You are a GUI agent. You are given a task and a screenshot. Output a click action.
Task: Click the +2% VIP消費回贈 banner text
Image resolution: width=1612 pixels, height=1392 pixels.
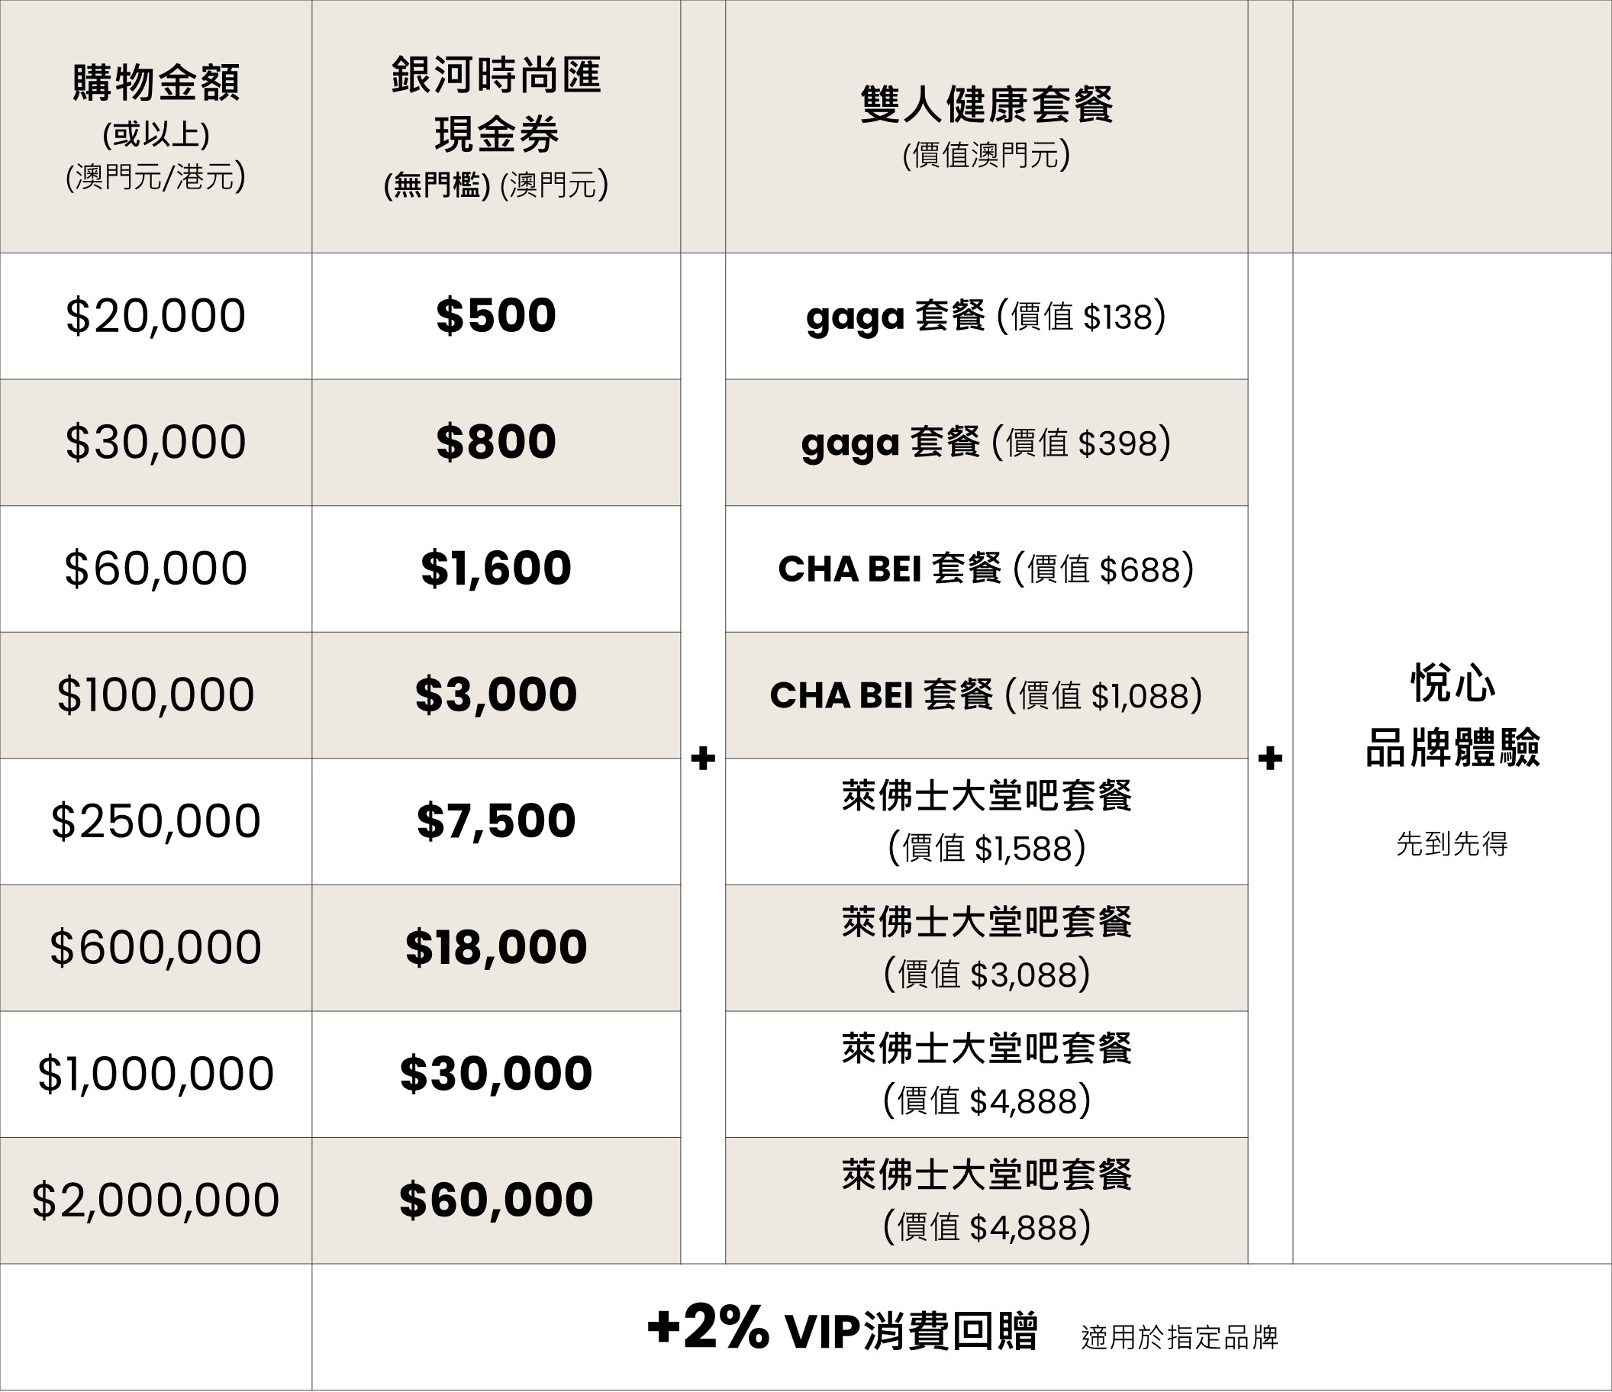[842, 1330]
